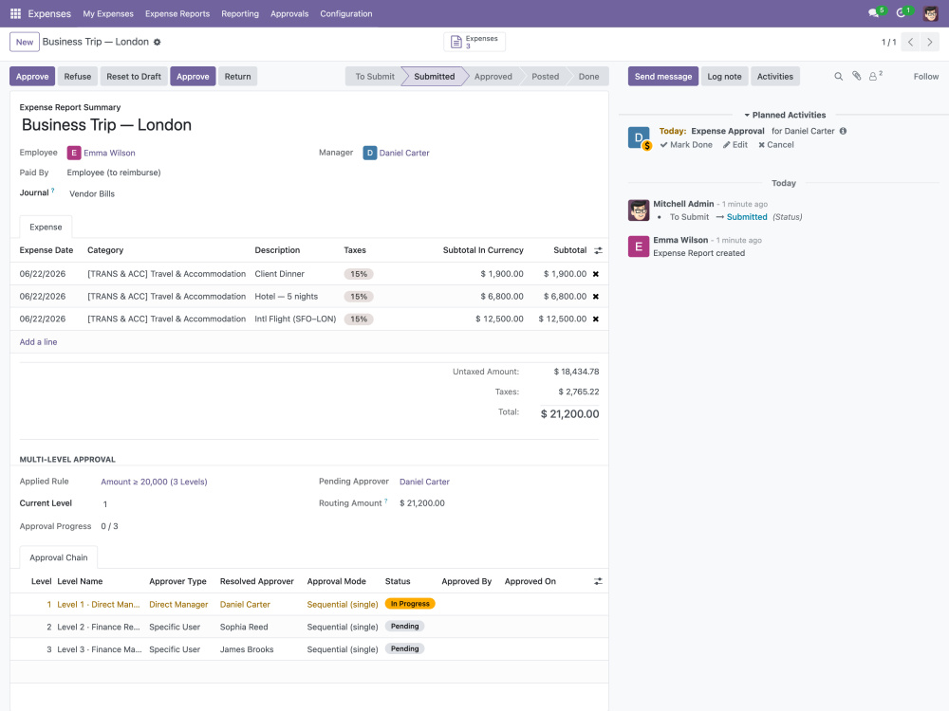
Task: Sort by Expense Date column header
Action: pos(46,250)
